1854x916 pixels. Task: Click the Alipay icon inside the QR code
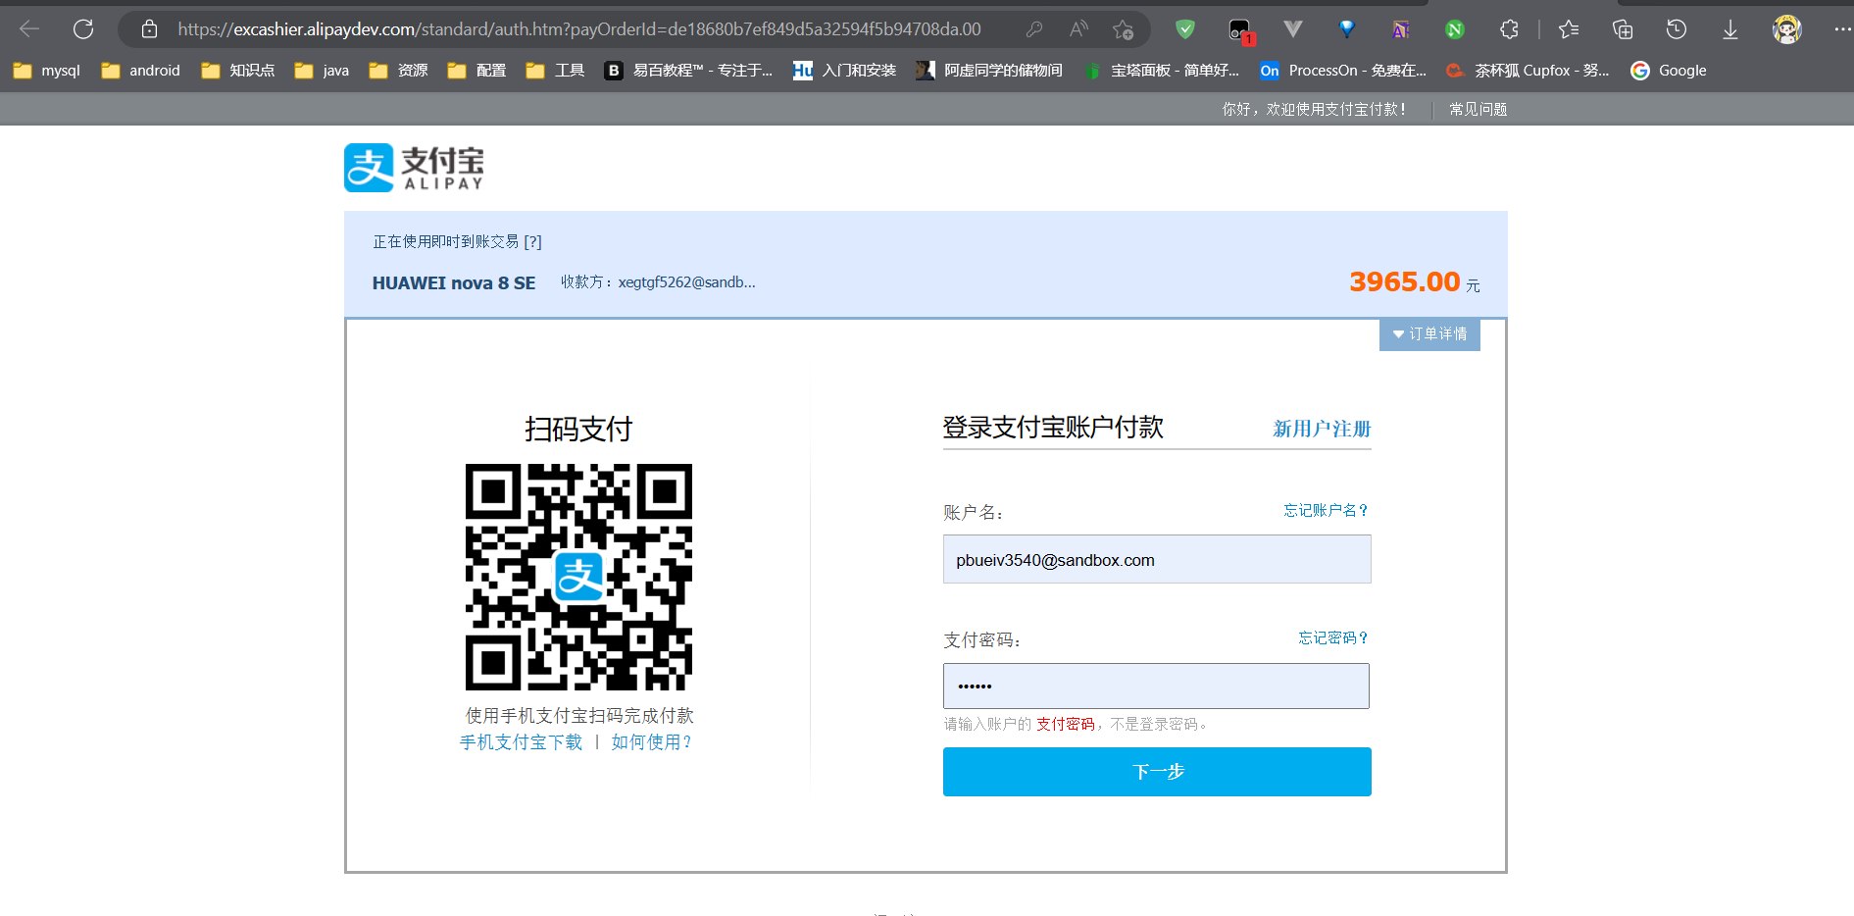(578, 577)
